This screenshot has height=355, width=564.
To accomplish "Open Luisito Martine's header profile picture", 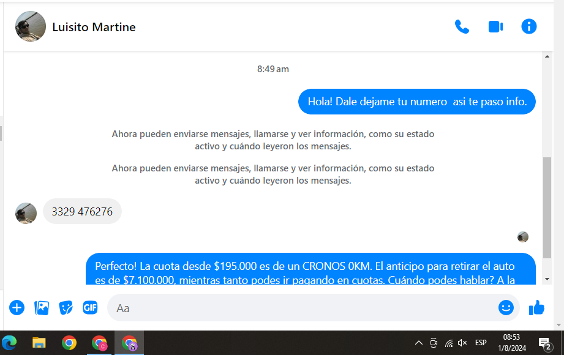I will 30,26.
